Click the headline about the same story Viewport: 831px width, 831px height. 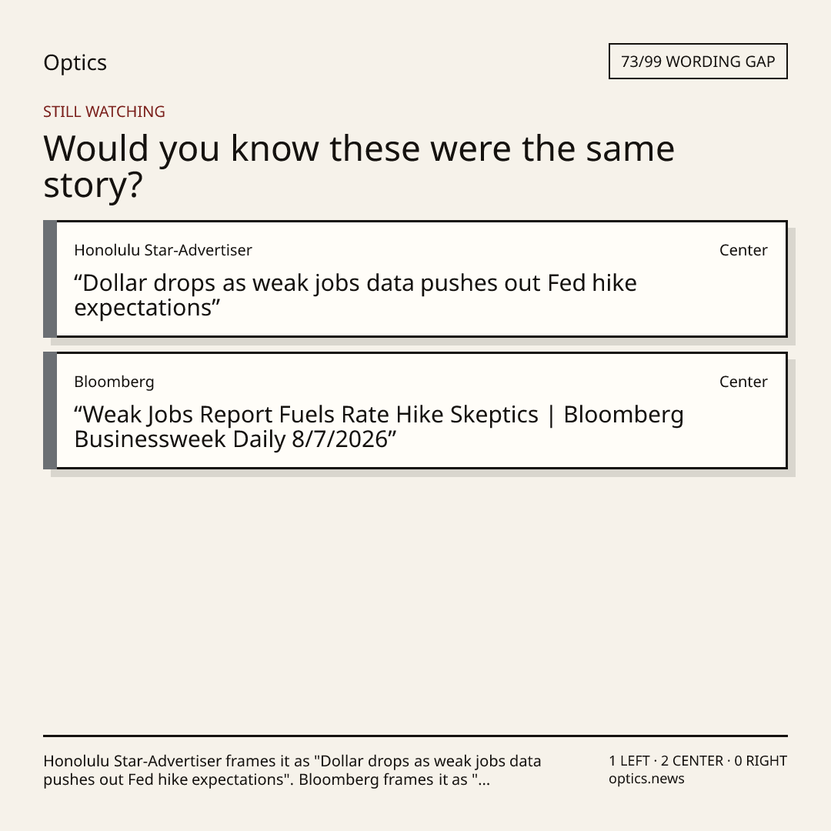pyautogui.click(x=359, y=166)
